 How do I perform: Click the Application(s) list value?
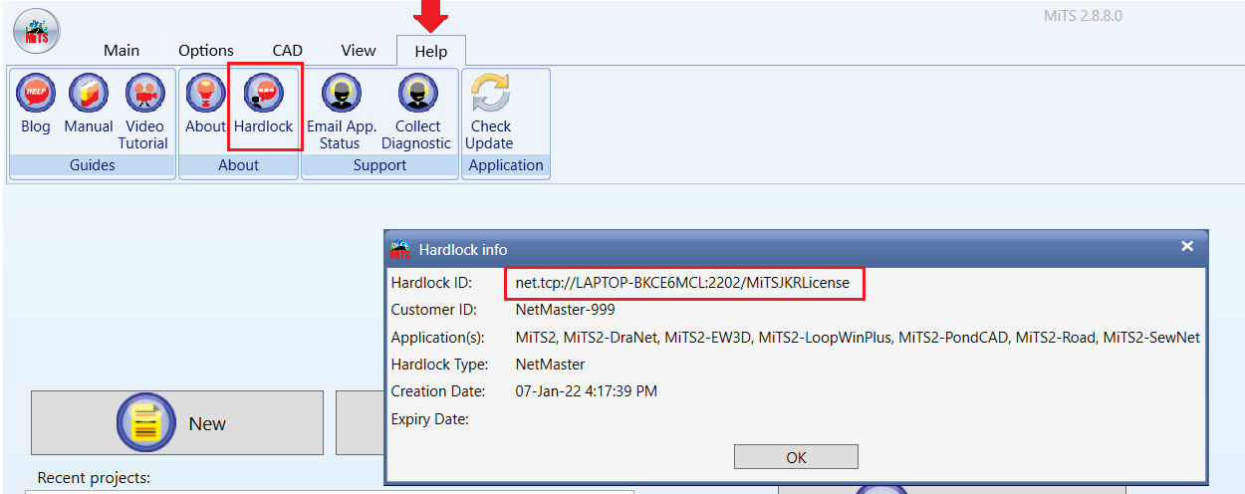[858, 338]
